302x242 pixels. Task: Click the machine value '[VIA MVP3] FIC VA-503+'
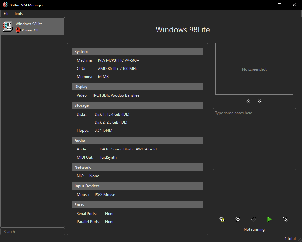pos(118,60)
